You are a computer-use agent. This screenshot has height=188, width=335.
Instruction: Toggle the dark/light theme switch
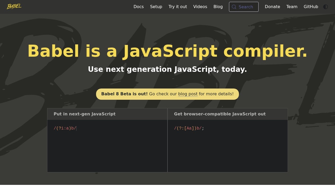(326, 7)
